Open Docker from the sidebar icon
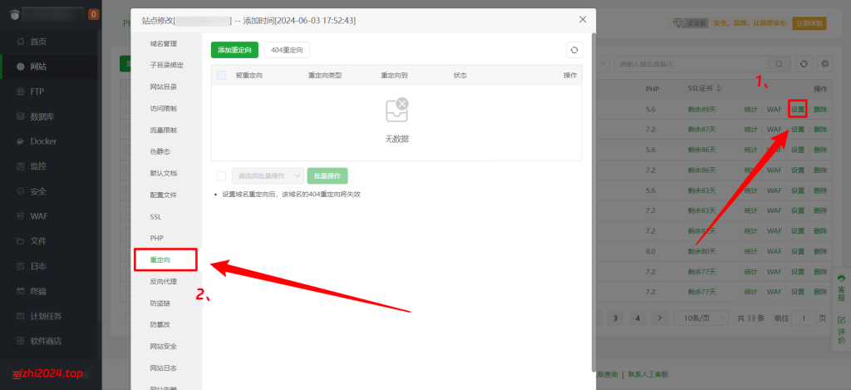The image size is (851, 390). pyautogui.click(x=18, y=141)
